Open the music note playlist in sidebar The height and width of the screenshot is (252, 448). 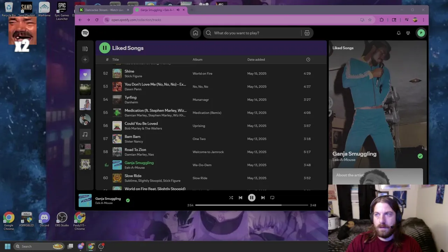click(x=85, y=134)
